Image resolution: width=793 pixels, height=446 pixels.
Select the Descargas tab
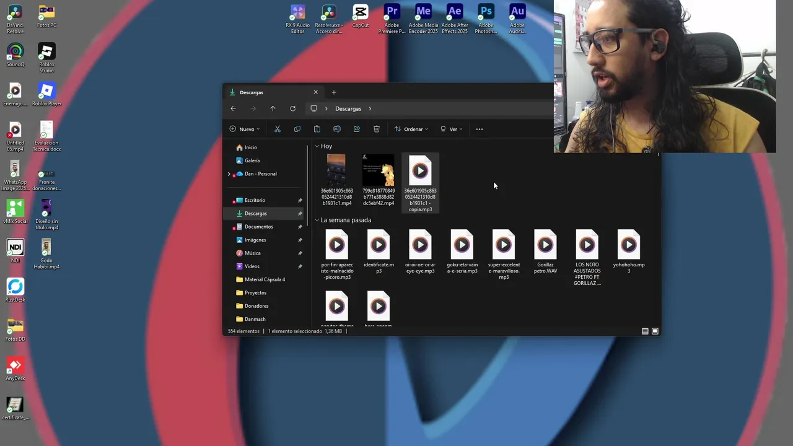tap(273, 92)
